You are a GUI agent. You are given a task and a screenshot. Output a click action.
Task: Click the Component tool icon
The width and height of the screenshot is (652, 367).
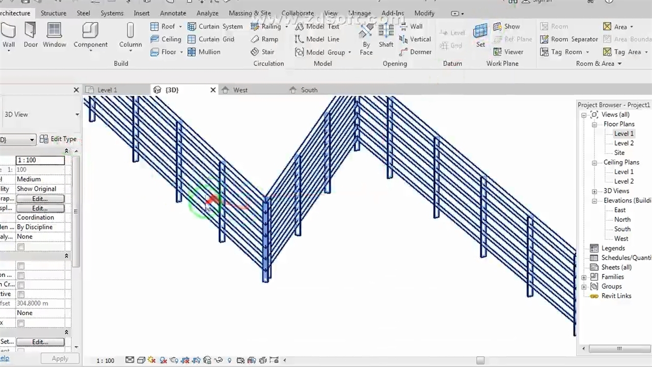[90, 31]
